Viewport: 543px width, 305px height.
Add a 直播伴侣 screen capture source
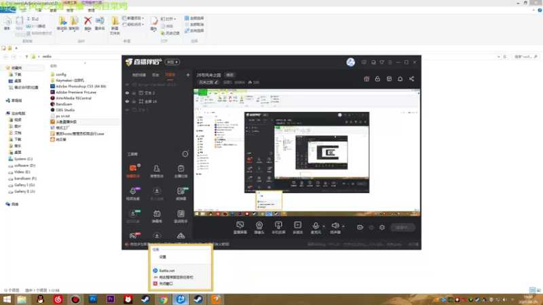coord(240,228)
